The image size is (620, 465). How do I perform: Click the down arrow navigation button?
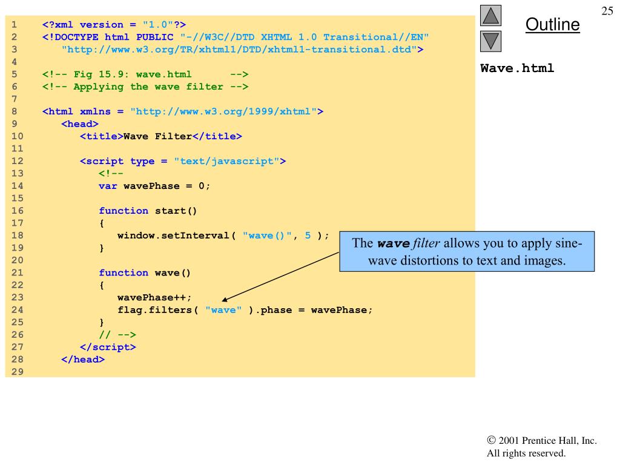(490, 41)
